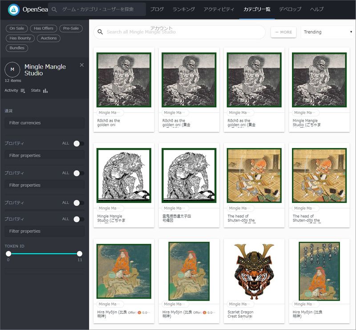Open the Trending sort dropdown

(x=327, y=32)
